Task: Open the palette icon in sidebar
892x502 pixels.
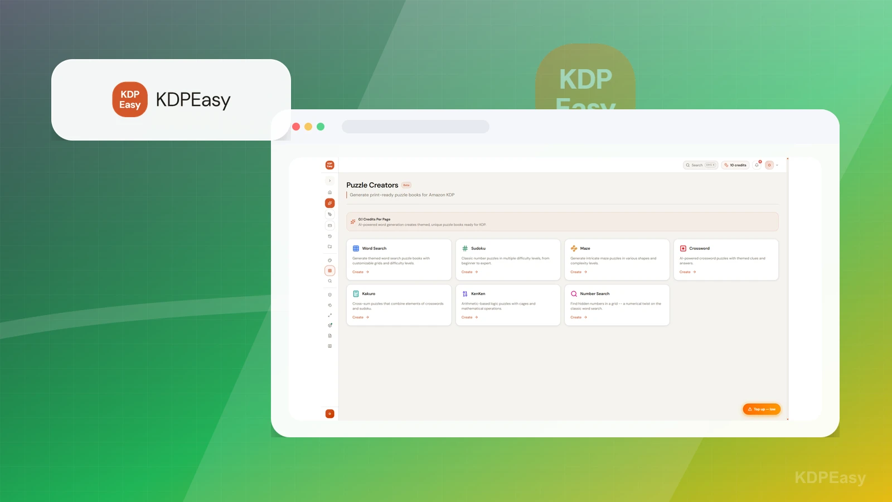Action: 329,260
